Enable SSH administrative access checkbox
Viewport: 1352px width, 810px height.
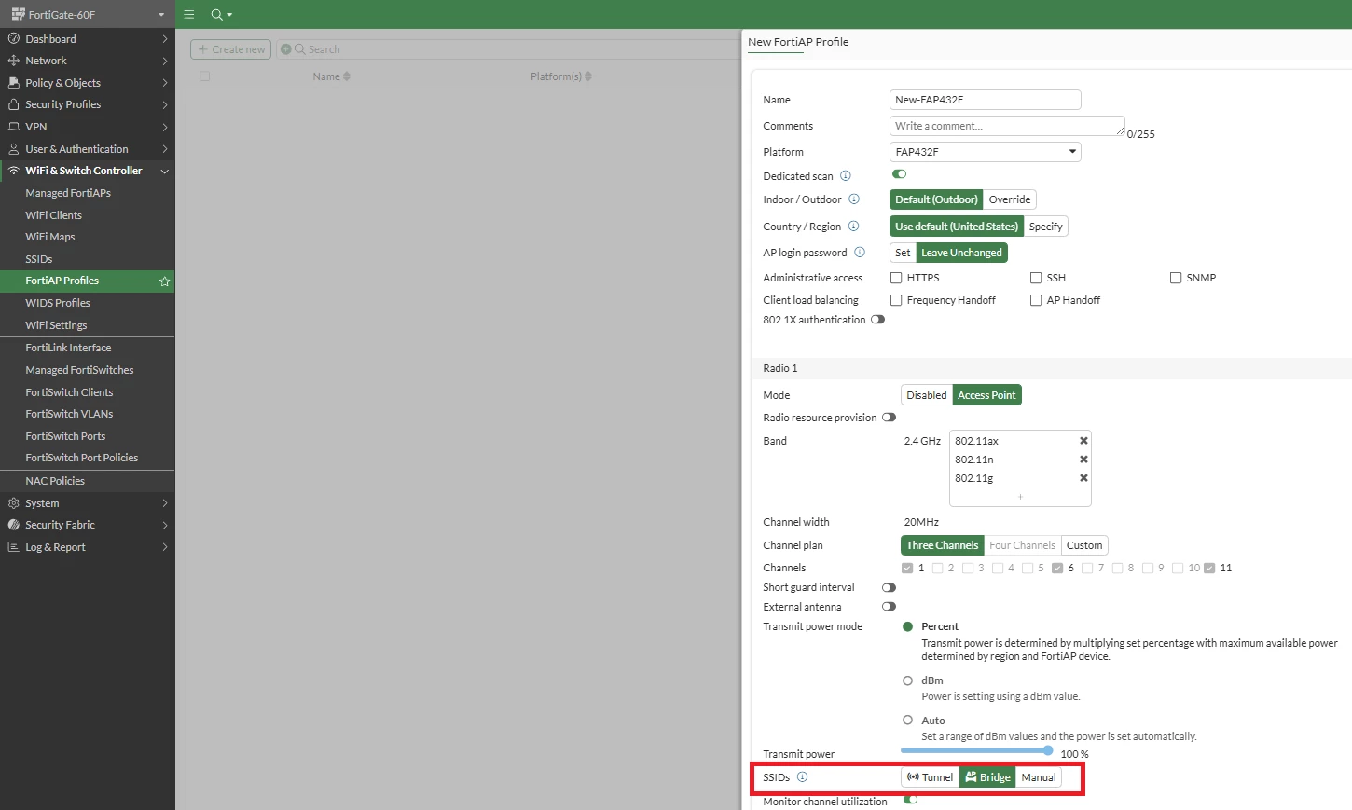tap(1036, 278)
